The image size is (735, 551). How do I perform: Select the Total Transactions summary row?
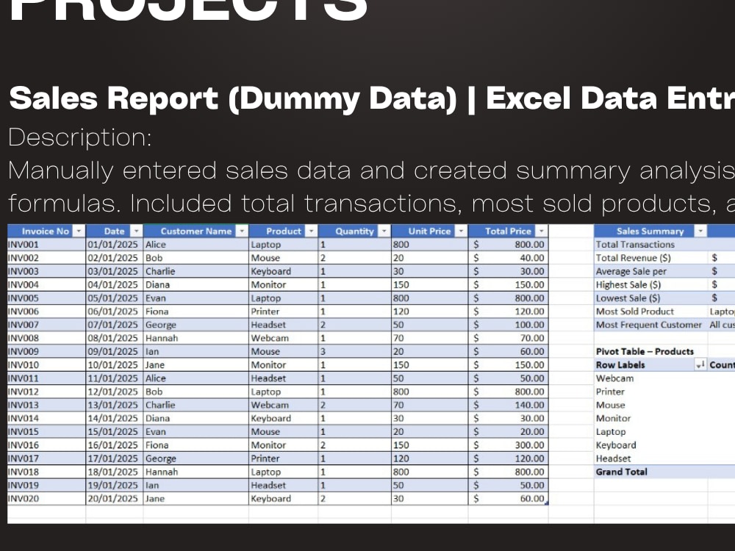tap(664, 245)
